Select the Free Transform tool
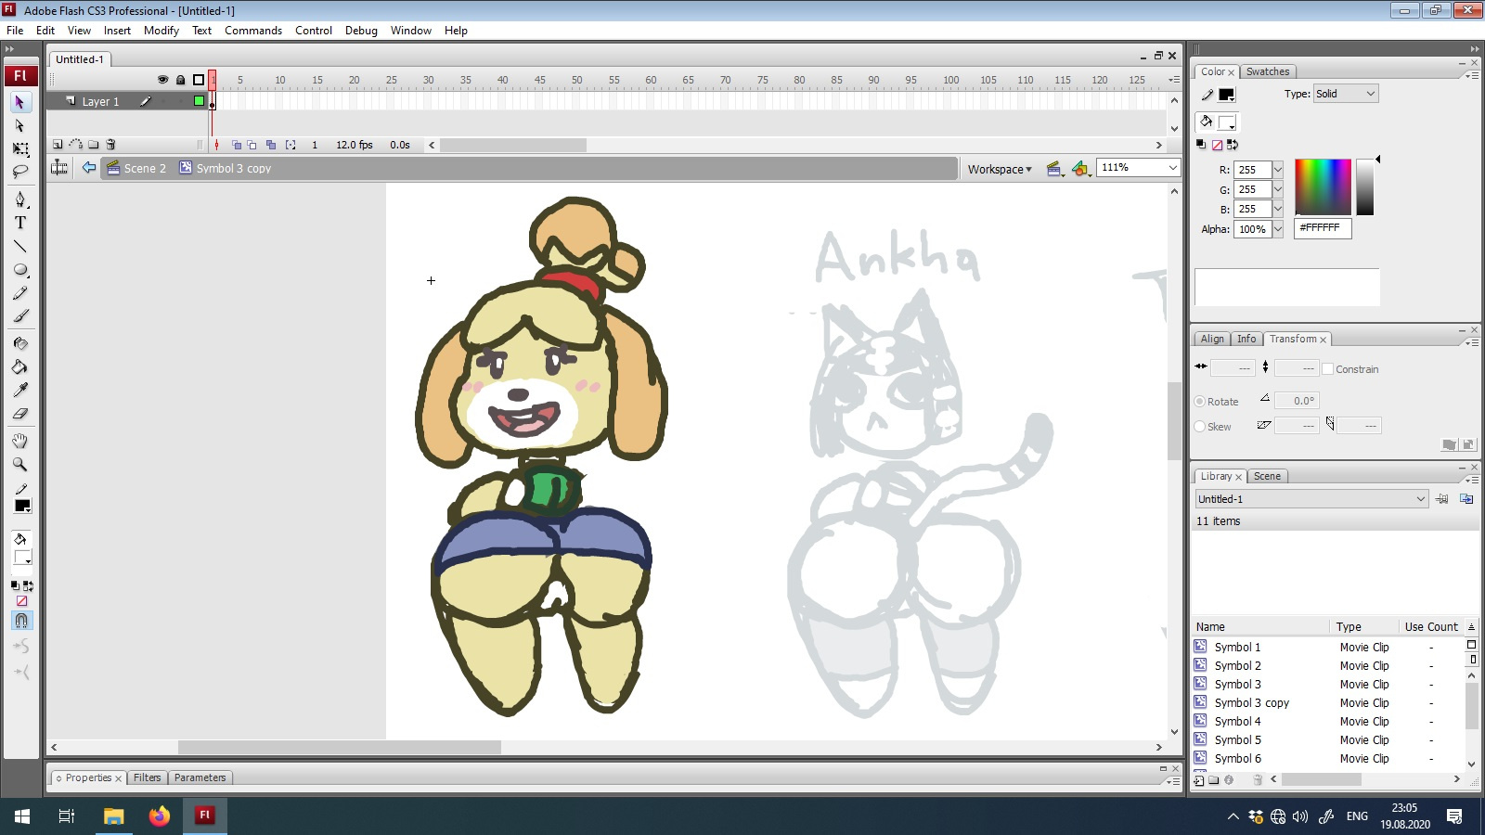The width and height of the screenshot is (1485, 835). [x=19, y=148]
